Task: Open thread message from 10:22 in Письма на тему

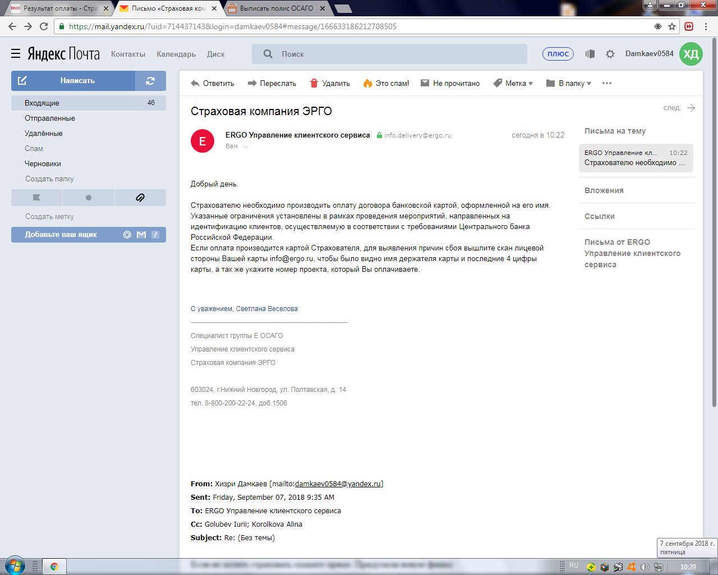Action: tap(636, 158)
